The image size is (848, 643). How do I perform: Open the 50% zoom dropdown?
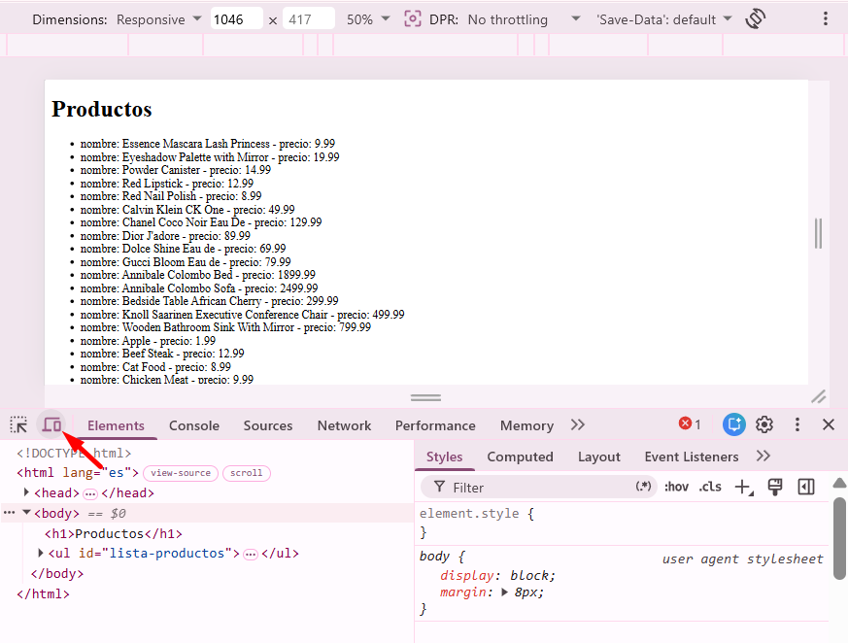point(368,19)
